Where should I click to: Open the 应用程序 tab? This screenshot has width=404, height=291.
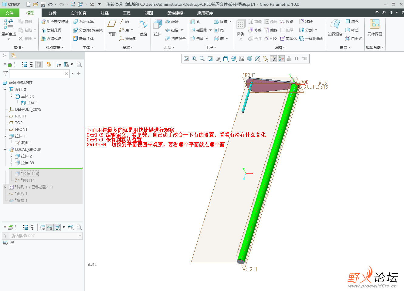click(205, 13)
